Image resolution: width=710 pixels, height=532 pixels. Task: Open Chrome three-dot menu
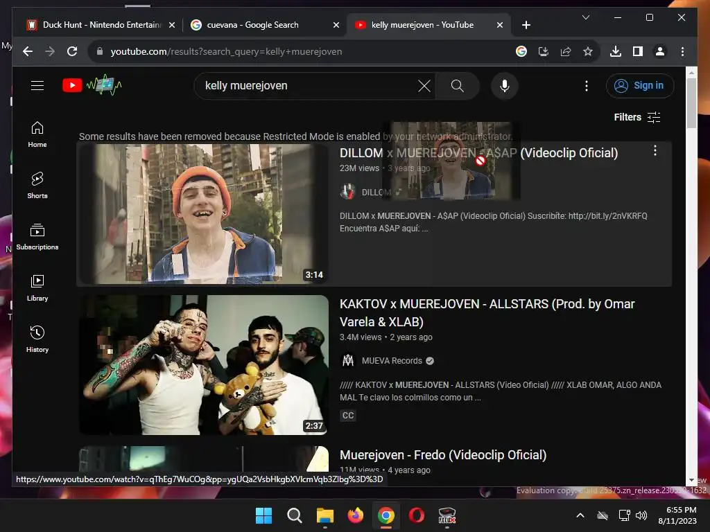(682, 51)
